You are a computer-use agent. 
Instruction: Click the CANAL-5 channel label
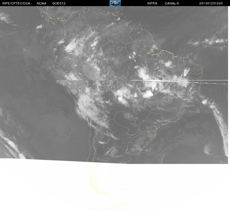coord(172,3)
